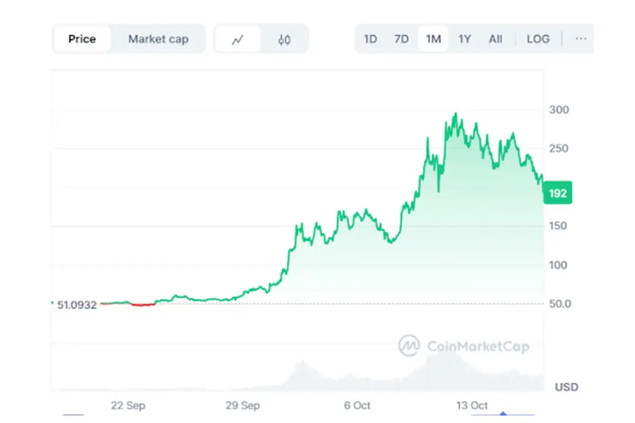Viewport: 635px width, 423px height.
Task: Switch chart to 1Y range
Action: pos(464,39)
